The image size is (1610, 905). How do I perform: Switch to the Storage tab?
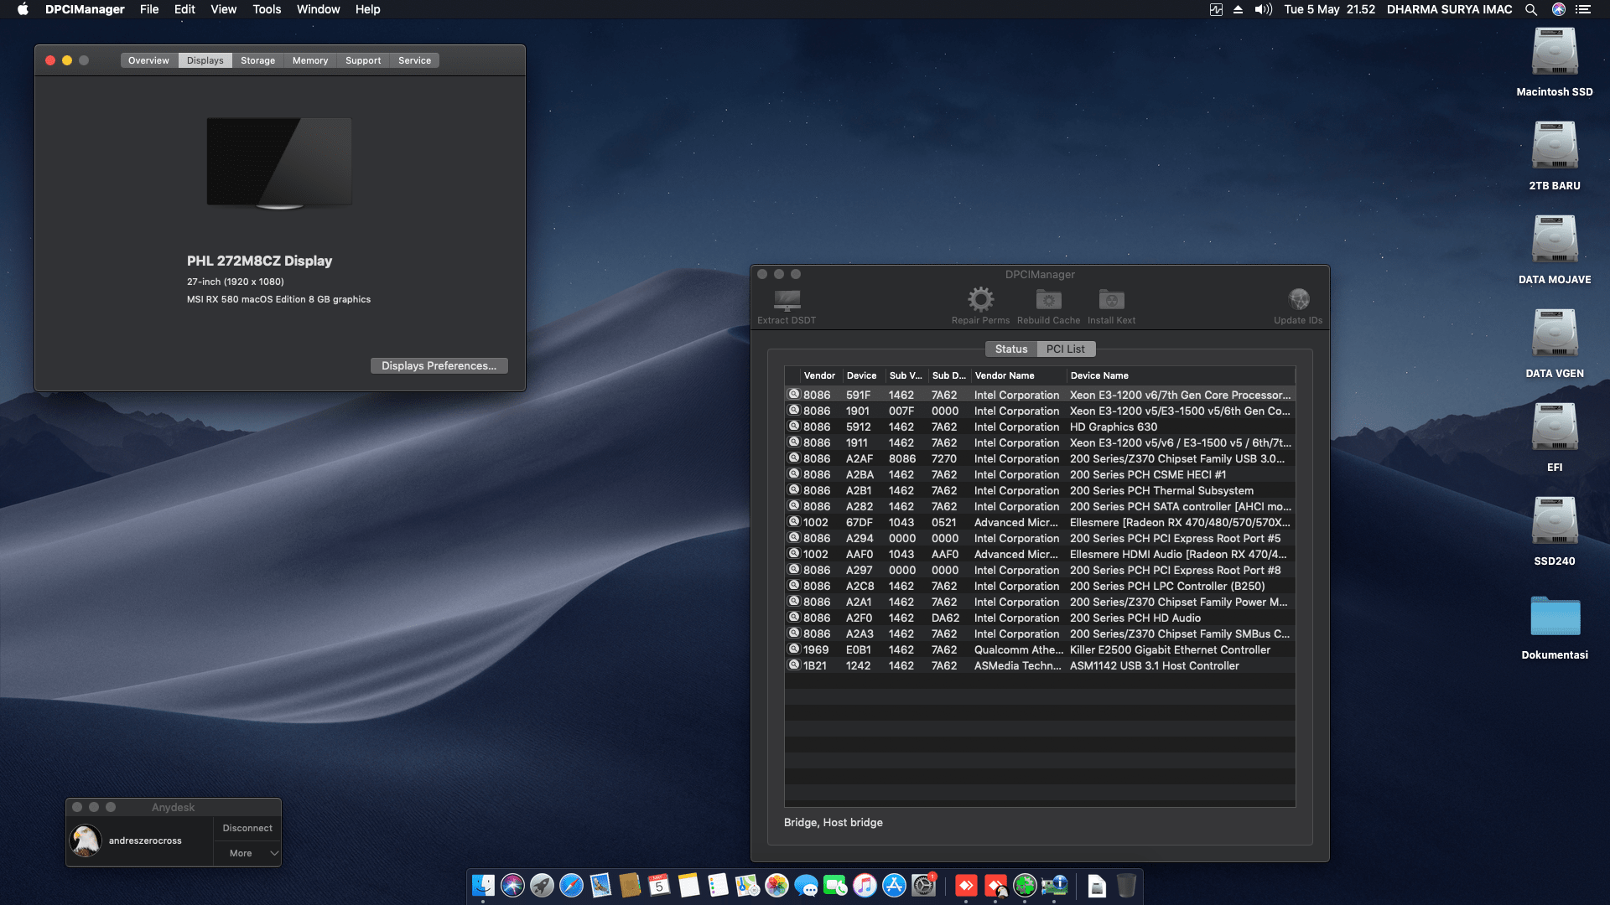pos(258,60)
